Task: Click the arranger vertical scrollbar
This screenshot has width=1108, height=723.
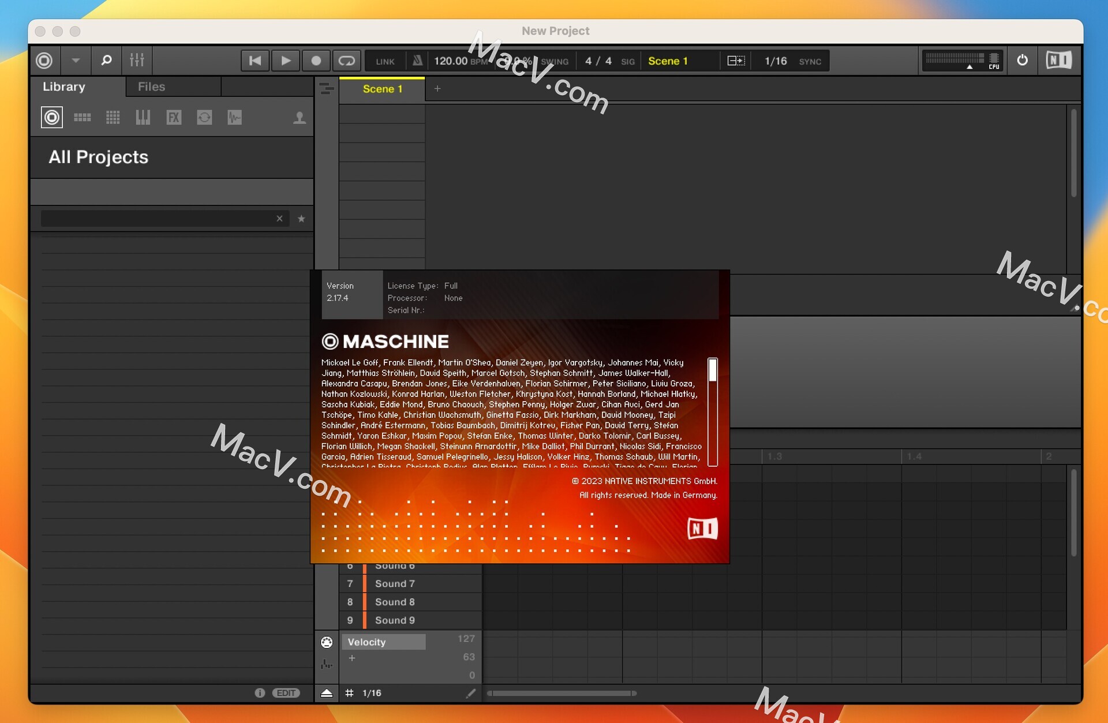Action: point(1073,153)
